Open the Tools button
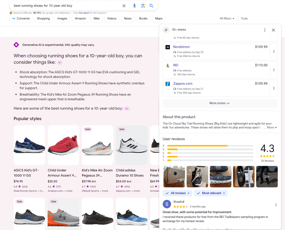The height and width of the screenshot is (230, 285). click(244, 18)
